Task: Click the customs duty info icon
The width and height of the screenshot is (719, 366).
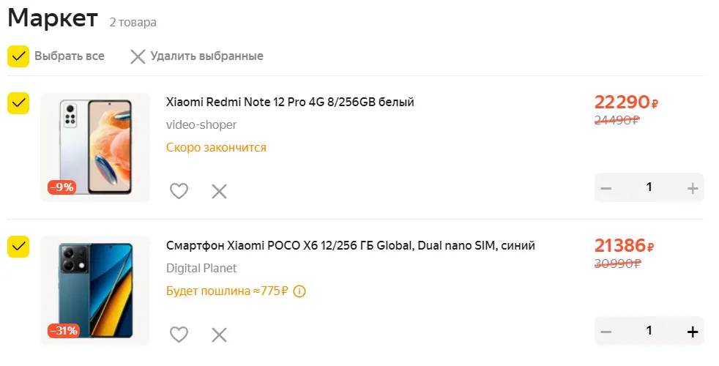Action: 299,291
